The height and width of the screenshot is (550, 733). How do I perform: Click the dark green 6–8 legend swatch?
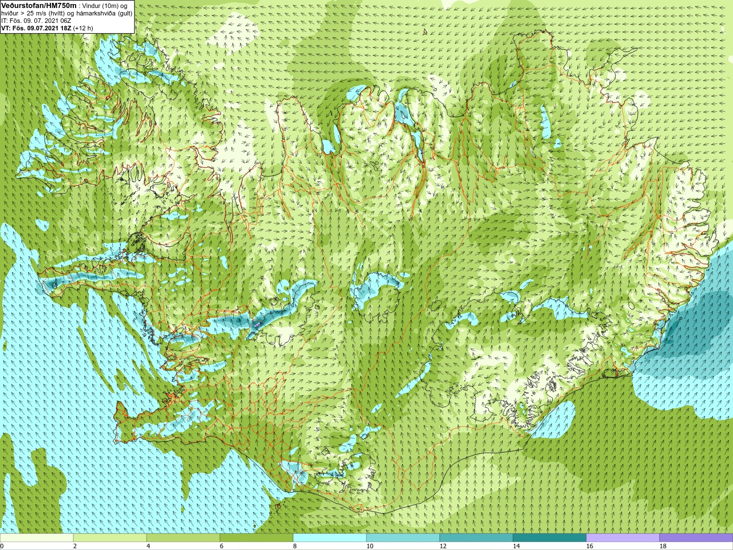point(257,538)
